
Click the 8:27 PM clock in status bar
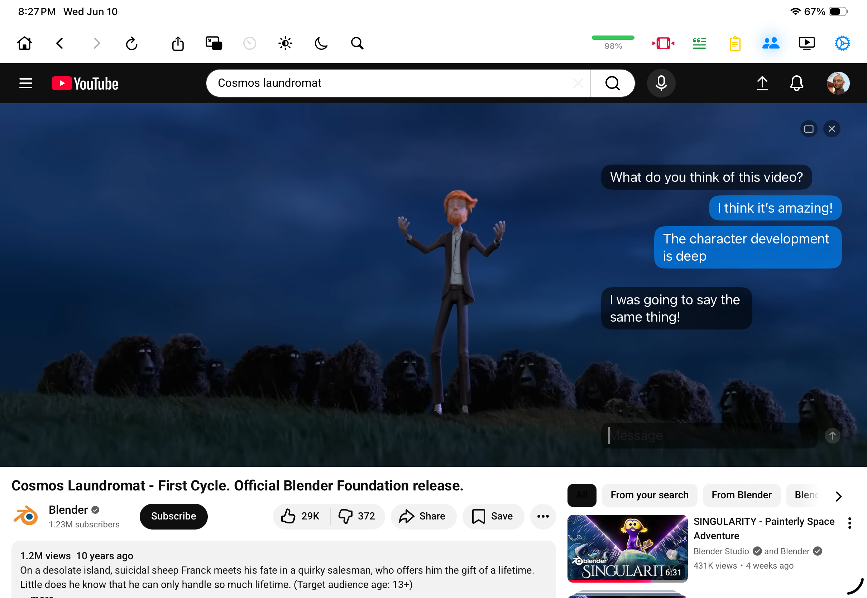pos(37,11)
